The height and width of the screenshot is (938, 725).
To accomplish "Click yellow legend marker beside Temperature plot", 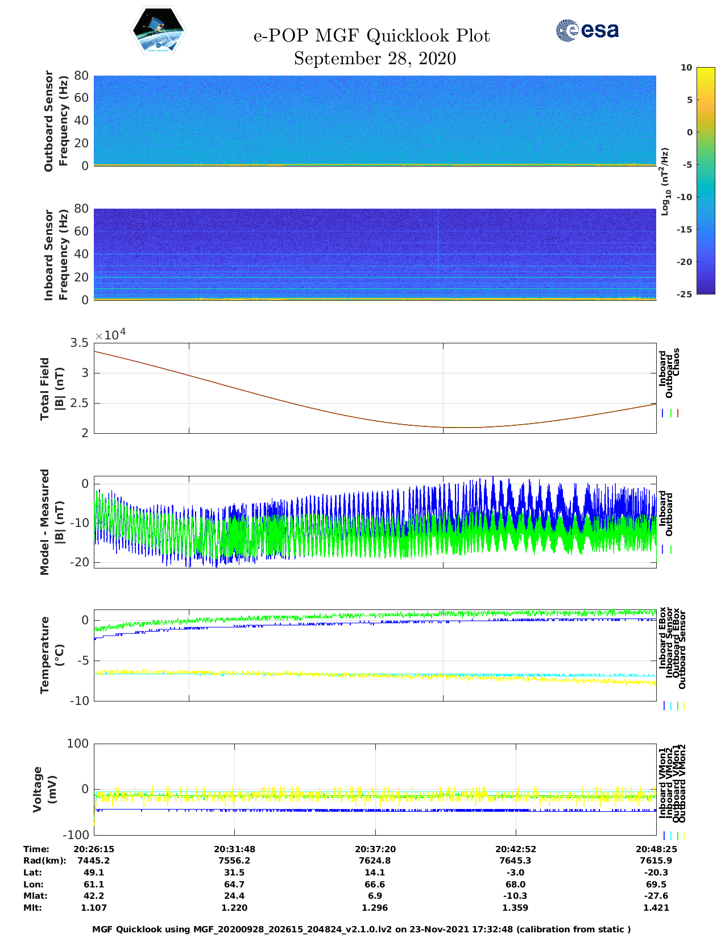I will [x=683, y=705].
